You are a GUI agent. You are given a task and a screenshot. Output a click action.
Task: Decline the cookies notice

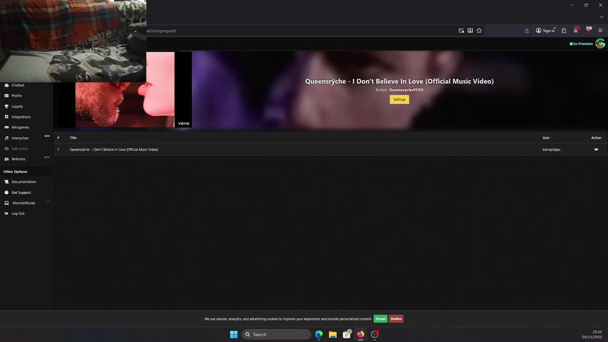point(396,319)
